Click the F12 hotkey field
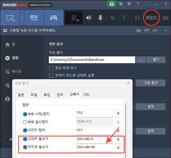This screenshot has width=171, height=158. pyautogui.click(x=94, y=114)
